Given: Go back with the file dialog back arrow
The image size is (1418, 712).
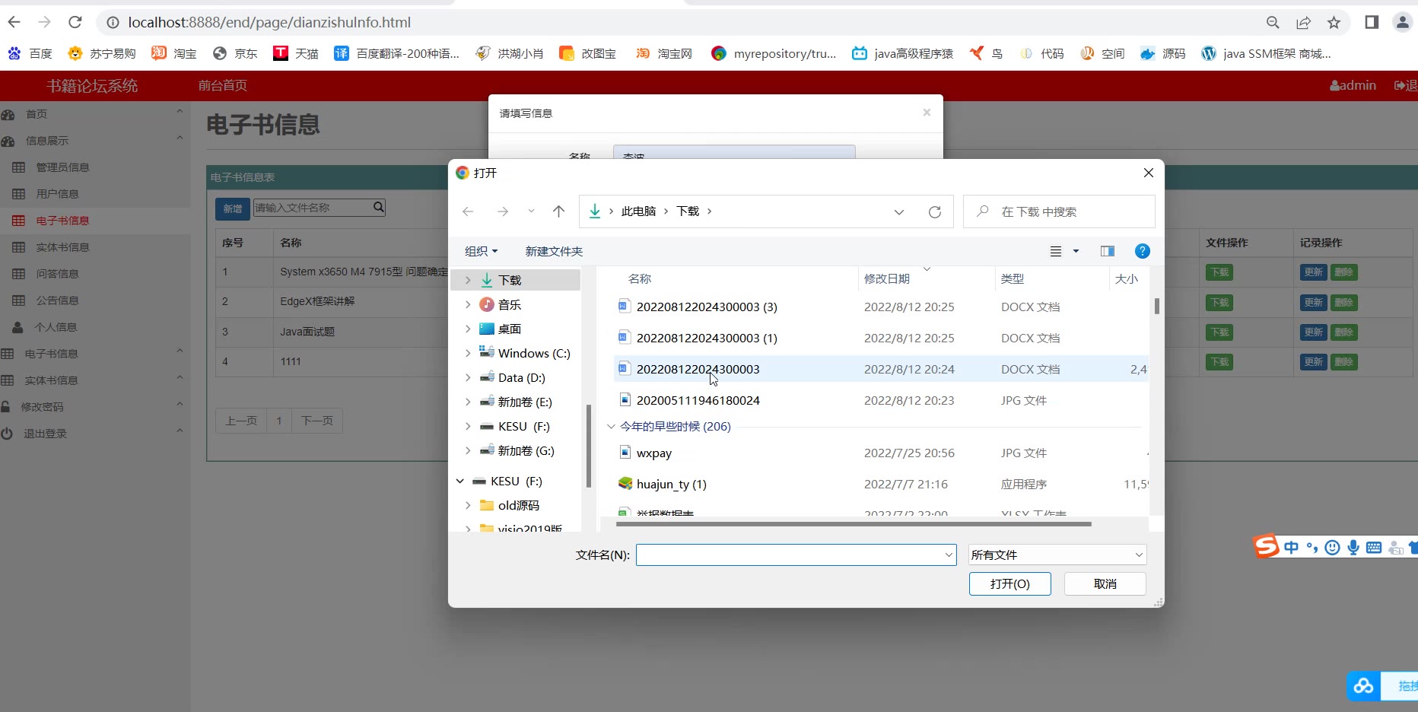Looking at the screenshot, I should (468, 211).
